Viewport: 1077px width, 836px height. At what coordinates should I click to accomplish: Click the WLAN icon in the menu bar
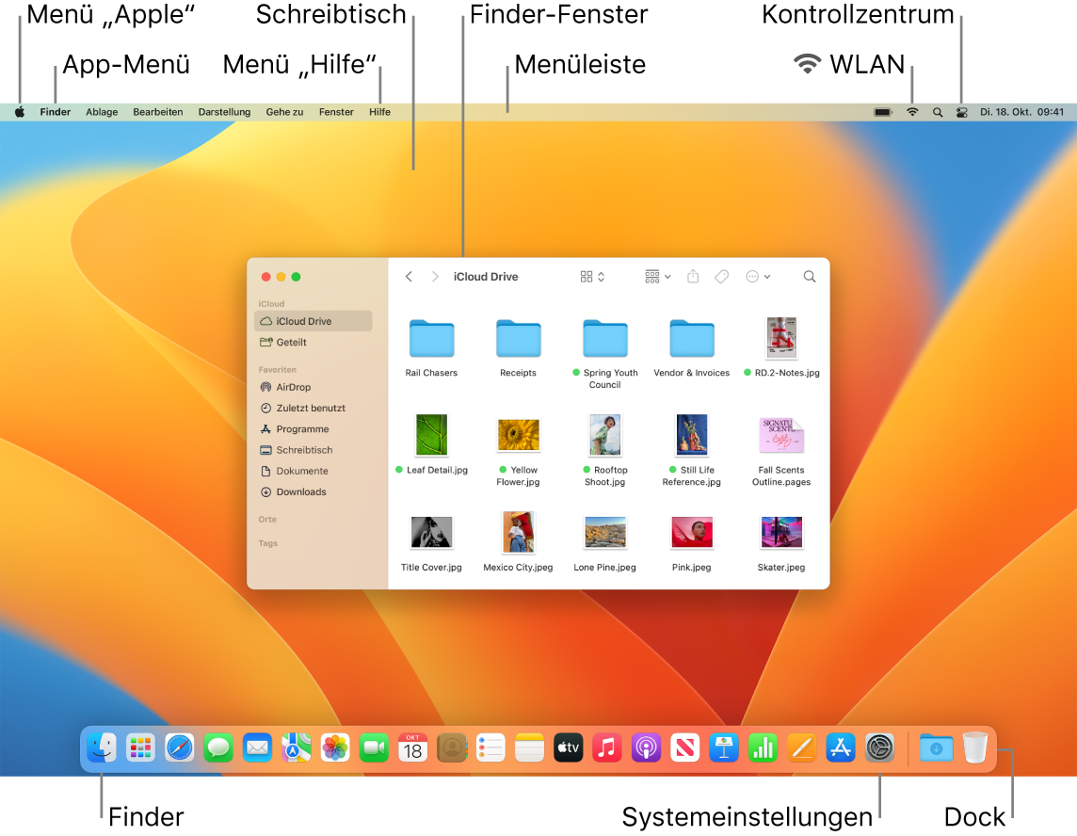coord(911,111)
